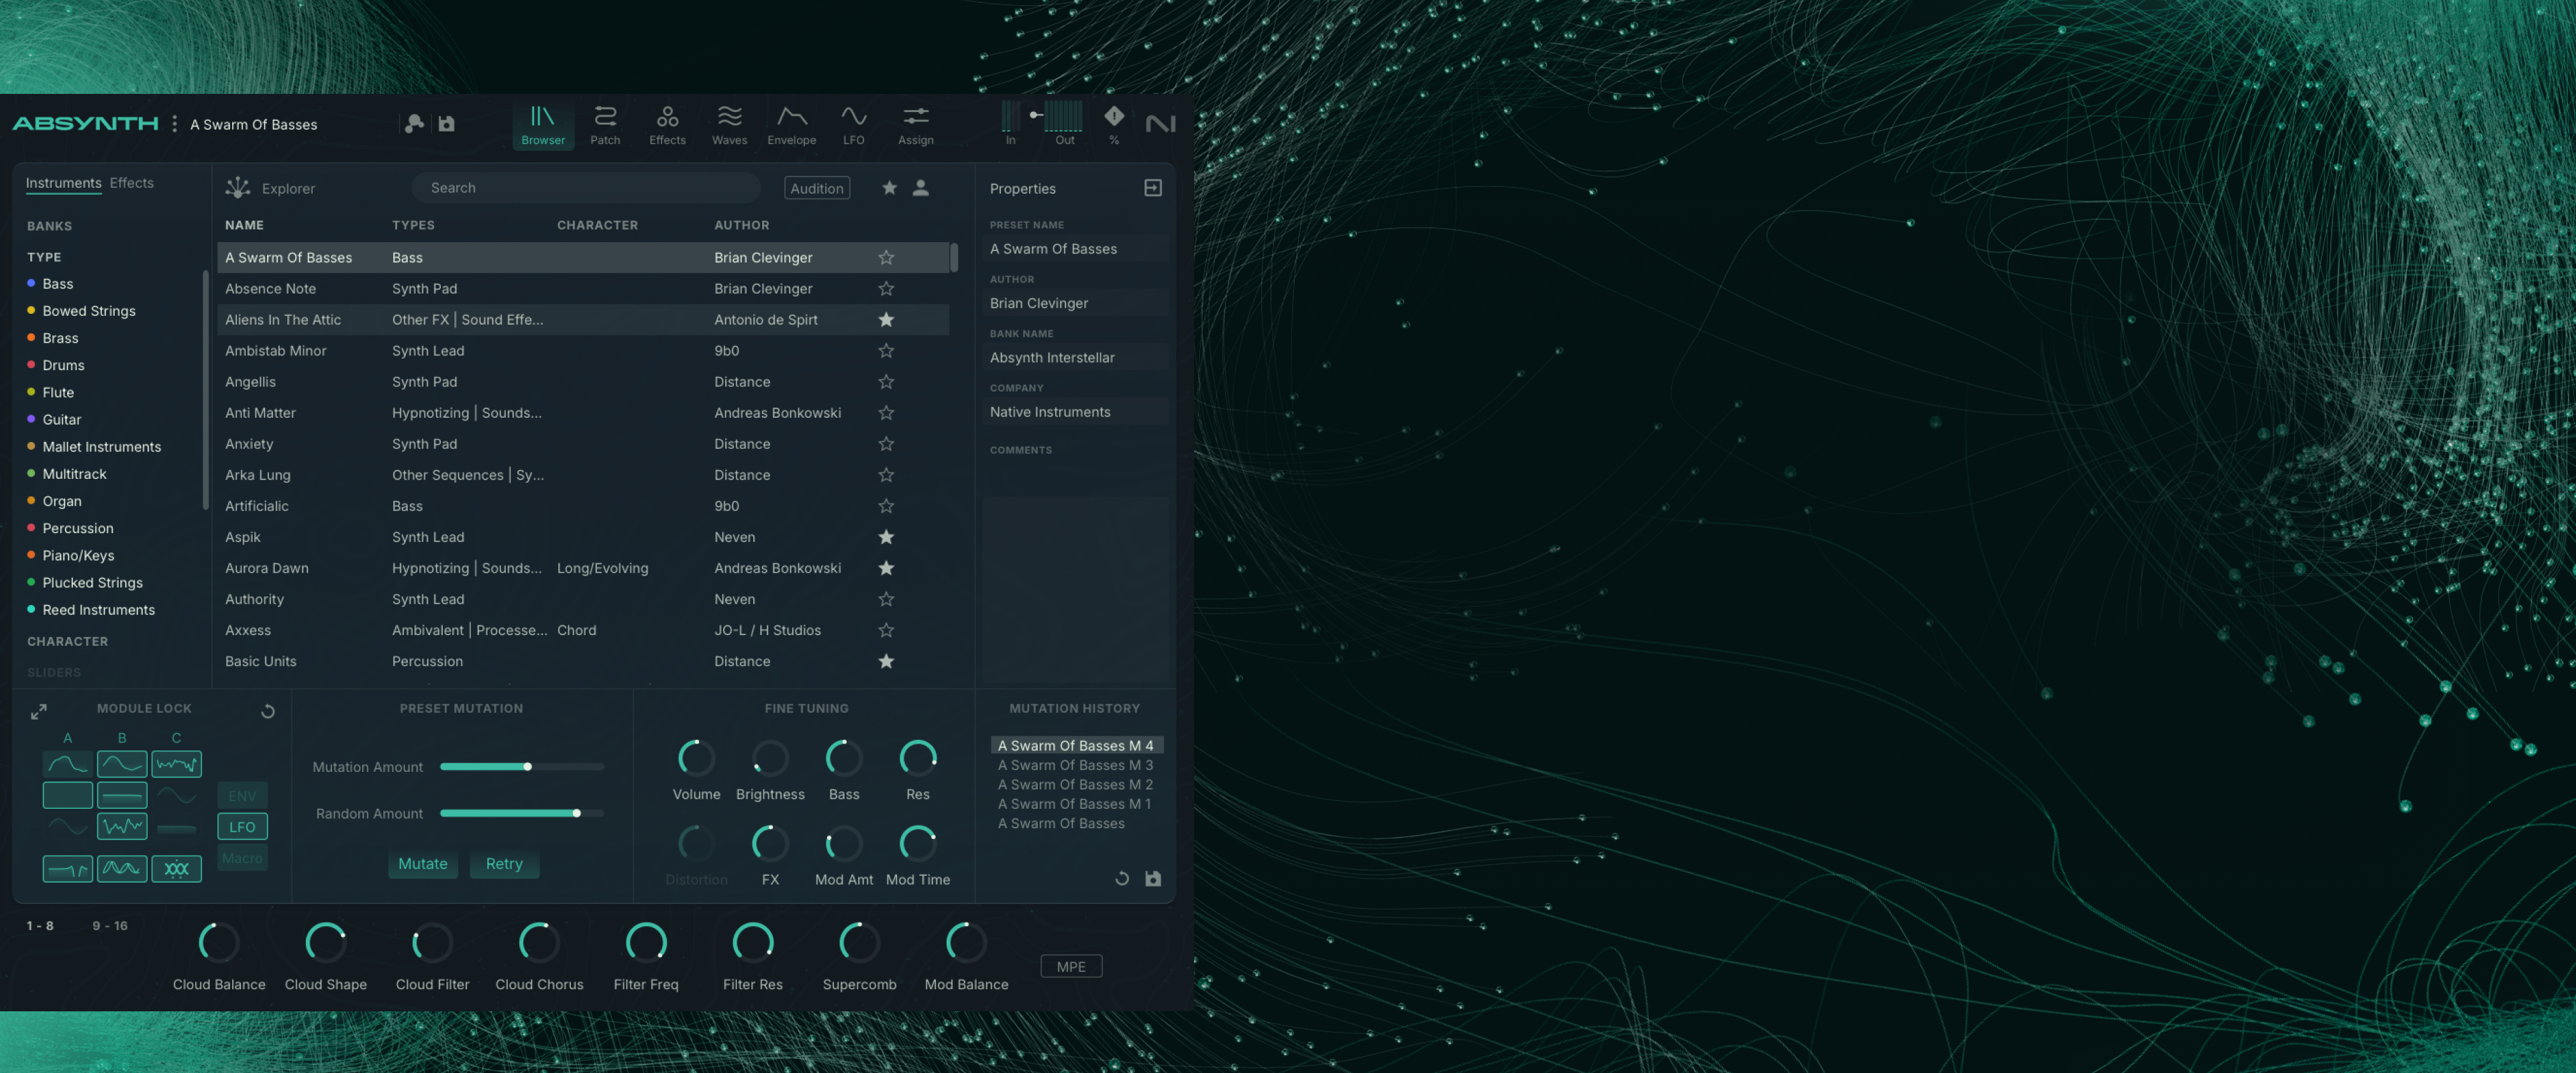Enable the MPE toggle
This screenshot has height=1073, width=2576.
[x=1070, y=966]
